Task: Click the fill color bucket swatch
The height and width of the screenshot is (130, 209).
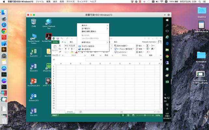Action: coord(72,52)
